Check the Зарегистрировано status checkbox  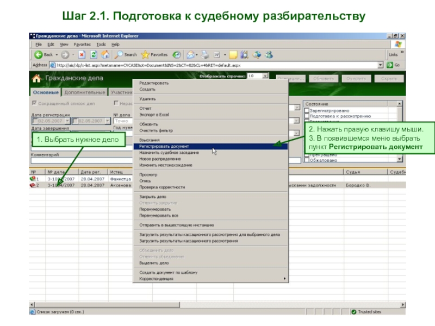tap(307, 110)
